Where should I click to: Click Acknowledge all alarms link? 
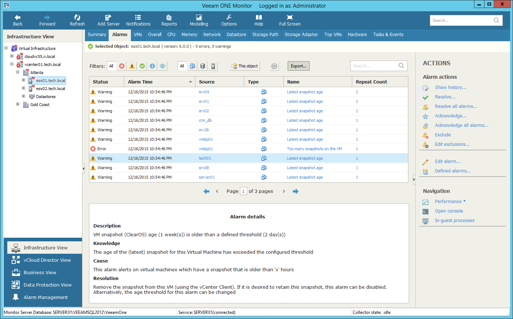click(x=462, y=125)
